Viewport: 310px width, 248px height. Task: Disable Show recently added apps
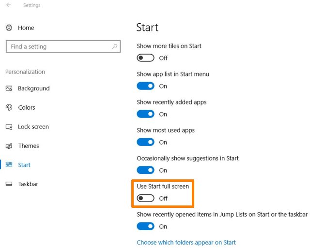coord(145,114)
